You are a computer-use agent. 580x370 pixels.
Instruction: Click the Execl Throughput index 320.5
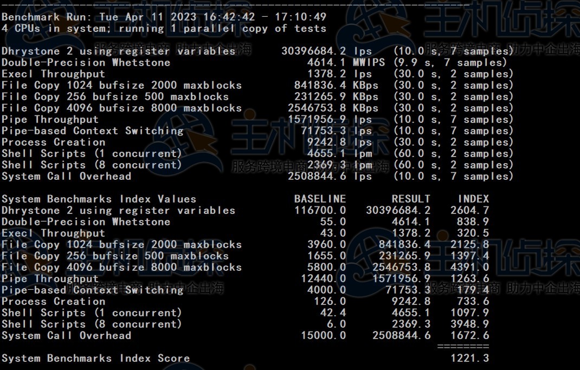[x=473, y=233]
